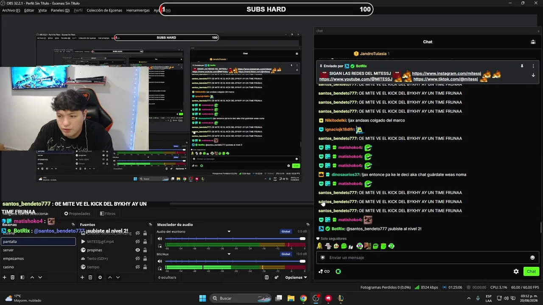Select the empezamos scene
543x305 pixels.
click(x=38, y=258)
